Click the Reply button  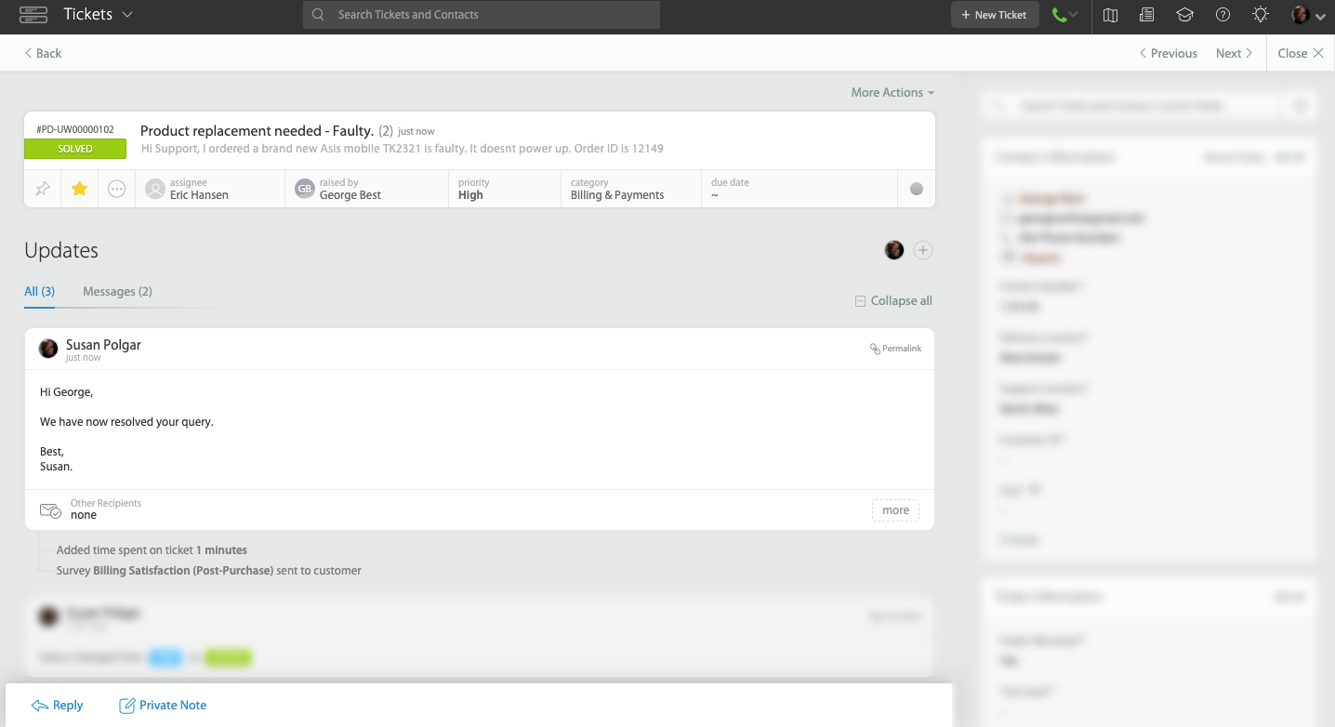point(58,705)
